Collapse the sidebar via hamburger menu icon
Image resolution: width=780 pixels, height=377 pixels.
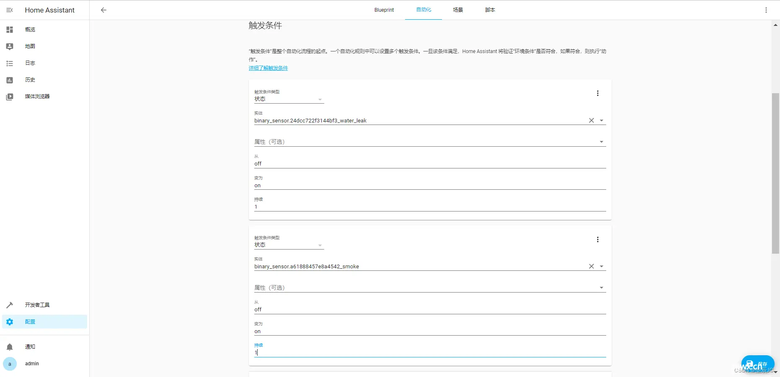(x=10, y=10)
